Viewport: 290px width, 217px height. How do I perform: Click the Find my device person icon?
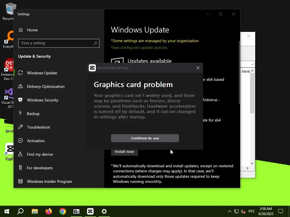click(x=20, y=154)
